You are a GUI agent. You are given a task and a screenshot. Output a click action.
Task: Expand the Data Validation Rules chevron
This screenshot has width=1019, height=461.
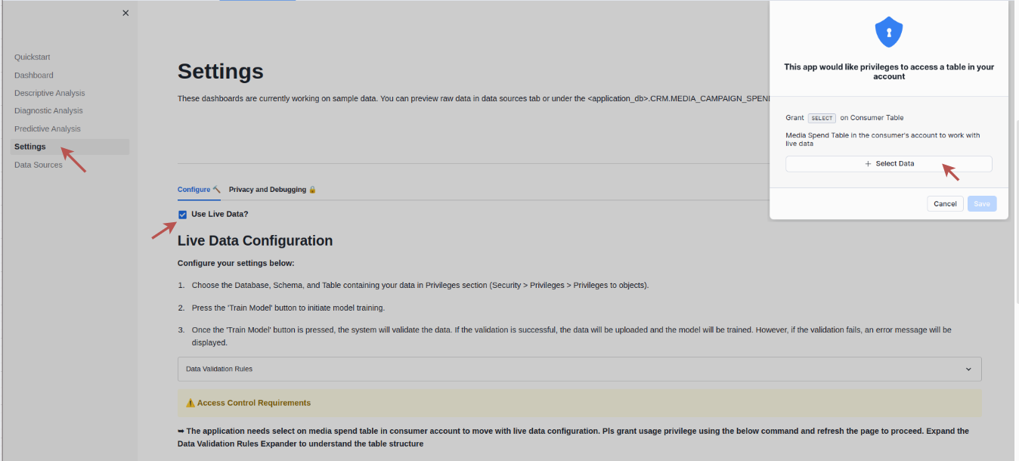coord(968,369)
